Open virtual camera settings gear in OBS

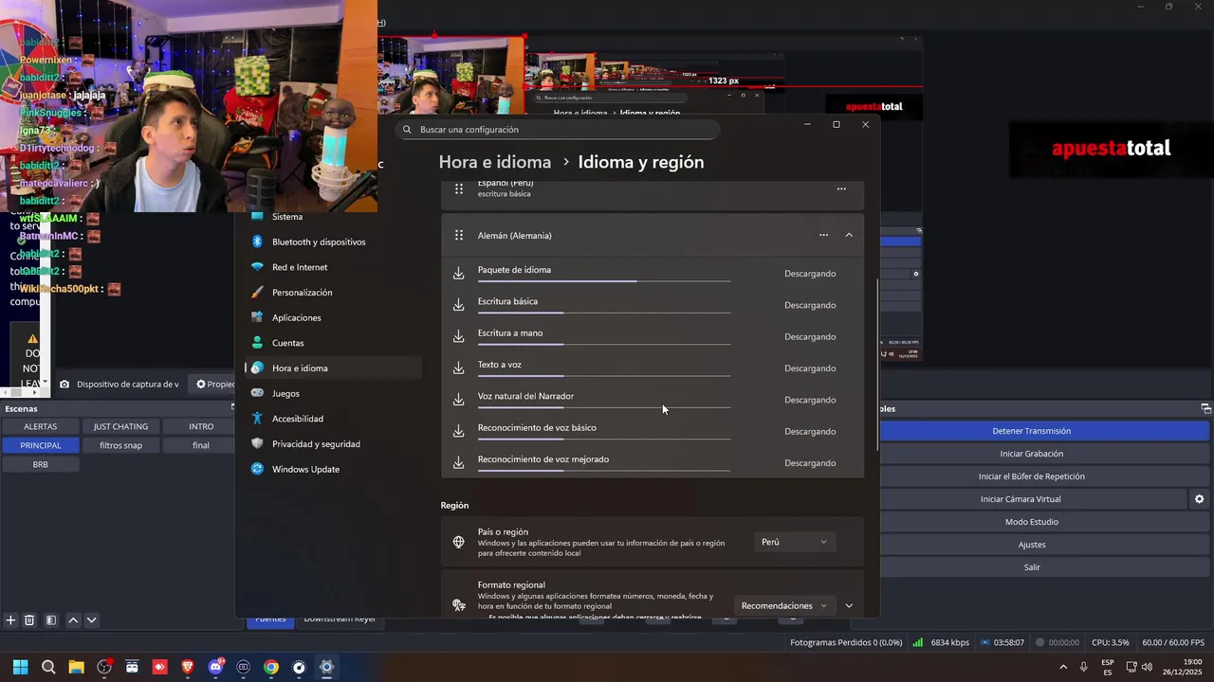click(1199, 499)
